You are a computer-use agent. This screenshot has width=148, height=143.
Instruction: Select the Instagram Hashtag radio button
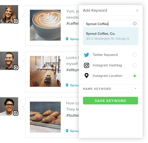135,65
